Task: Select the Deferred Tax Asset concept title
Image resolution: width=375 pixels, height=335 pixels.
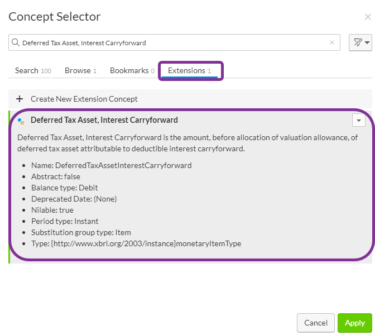Action: coord(104,120)
